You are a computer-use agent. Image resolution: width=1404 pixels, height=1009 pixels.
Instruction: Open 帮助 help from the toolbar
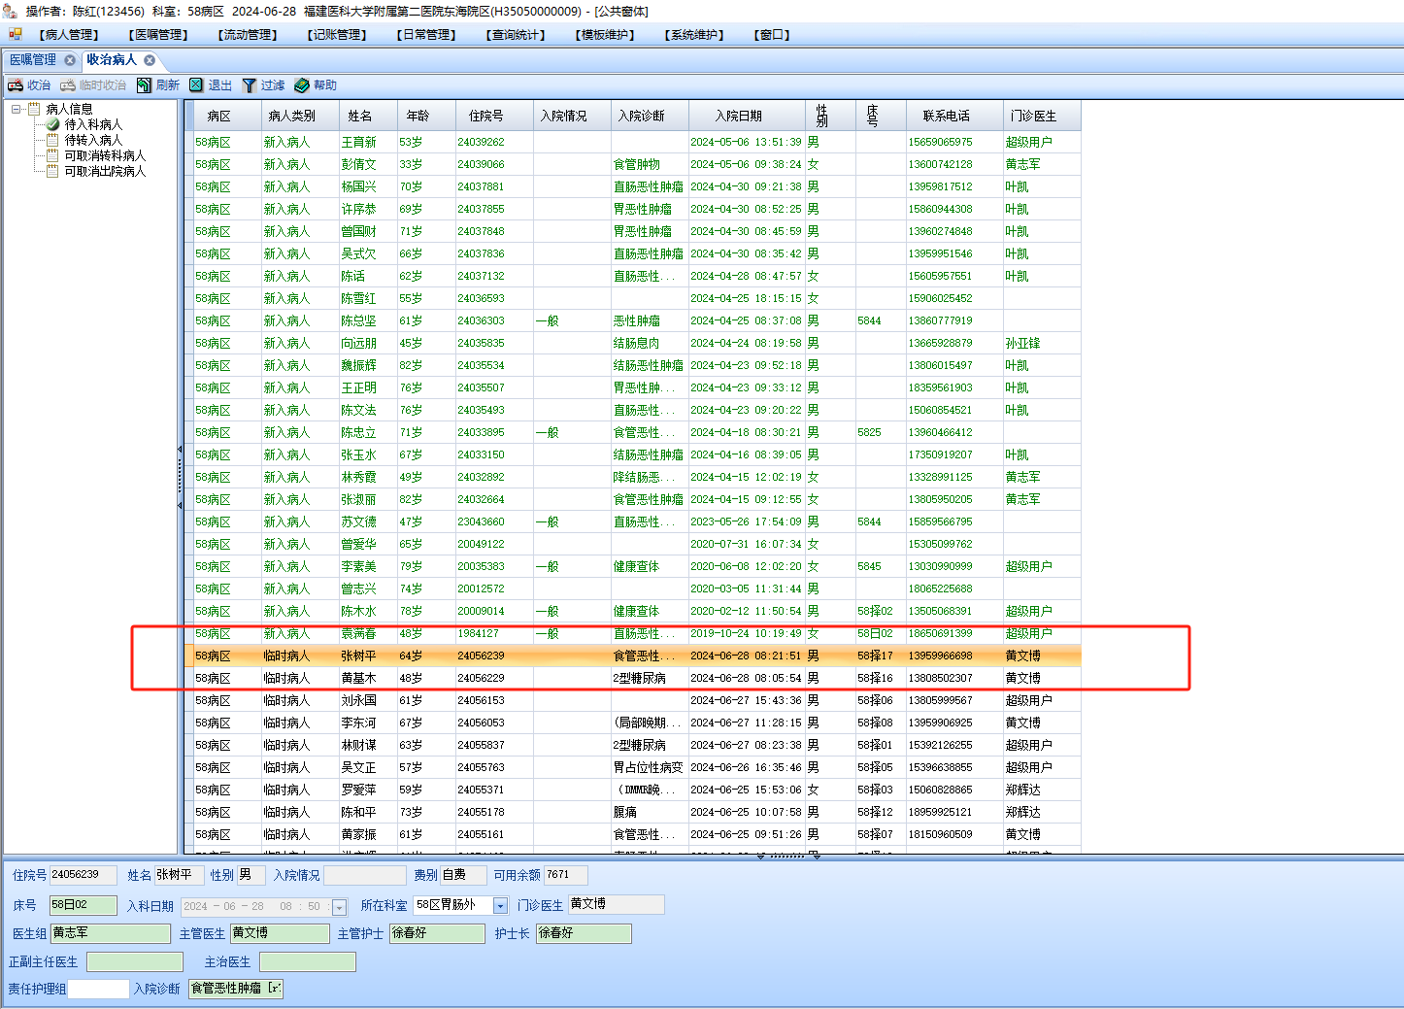point(316,85)
